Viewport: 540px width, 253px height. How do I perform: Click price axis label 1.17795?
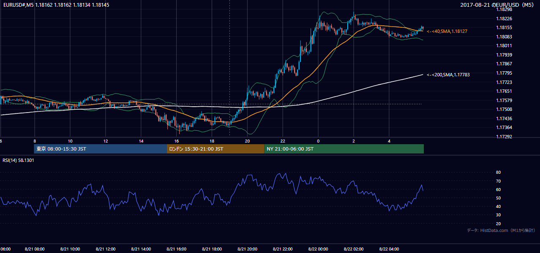click(504, 73)
